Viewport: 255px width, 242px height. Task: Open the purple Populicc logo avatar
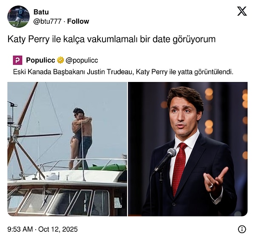click(x=17, y=60)
